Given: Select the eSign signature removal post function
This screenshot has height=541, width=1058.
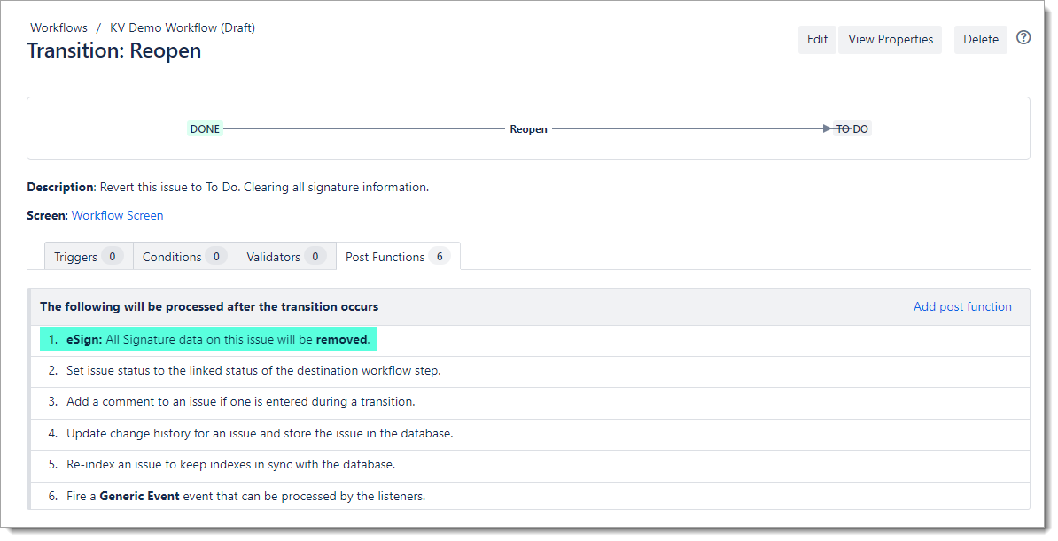Looking at the screenshot, I should pyautogui.click(x=217, y=339).
